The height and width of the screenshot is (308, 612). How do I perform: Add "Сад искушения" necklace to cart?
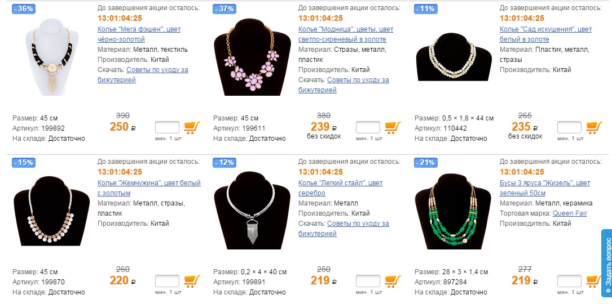(x=594, y=128)
